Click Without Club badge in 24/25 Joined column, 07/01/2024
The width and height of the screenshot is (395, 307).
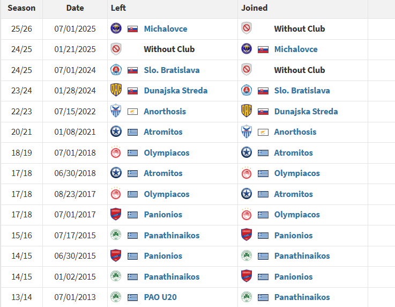[247, 69]
